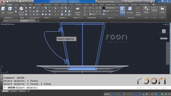This screenshot has height=96, width=171.
Task: Click the Save icon in quick access toolbar
Action: pyautogui.click(x=14, y=1)
